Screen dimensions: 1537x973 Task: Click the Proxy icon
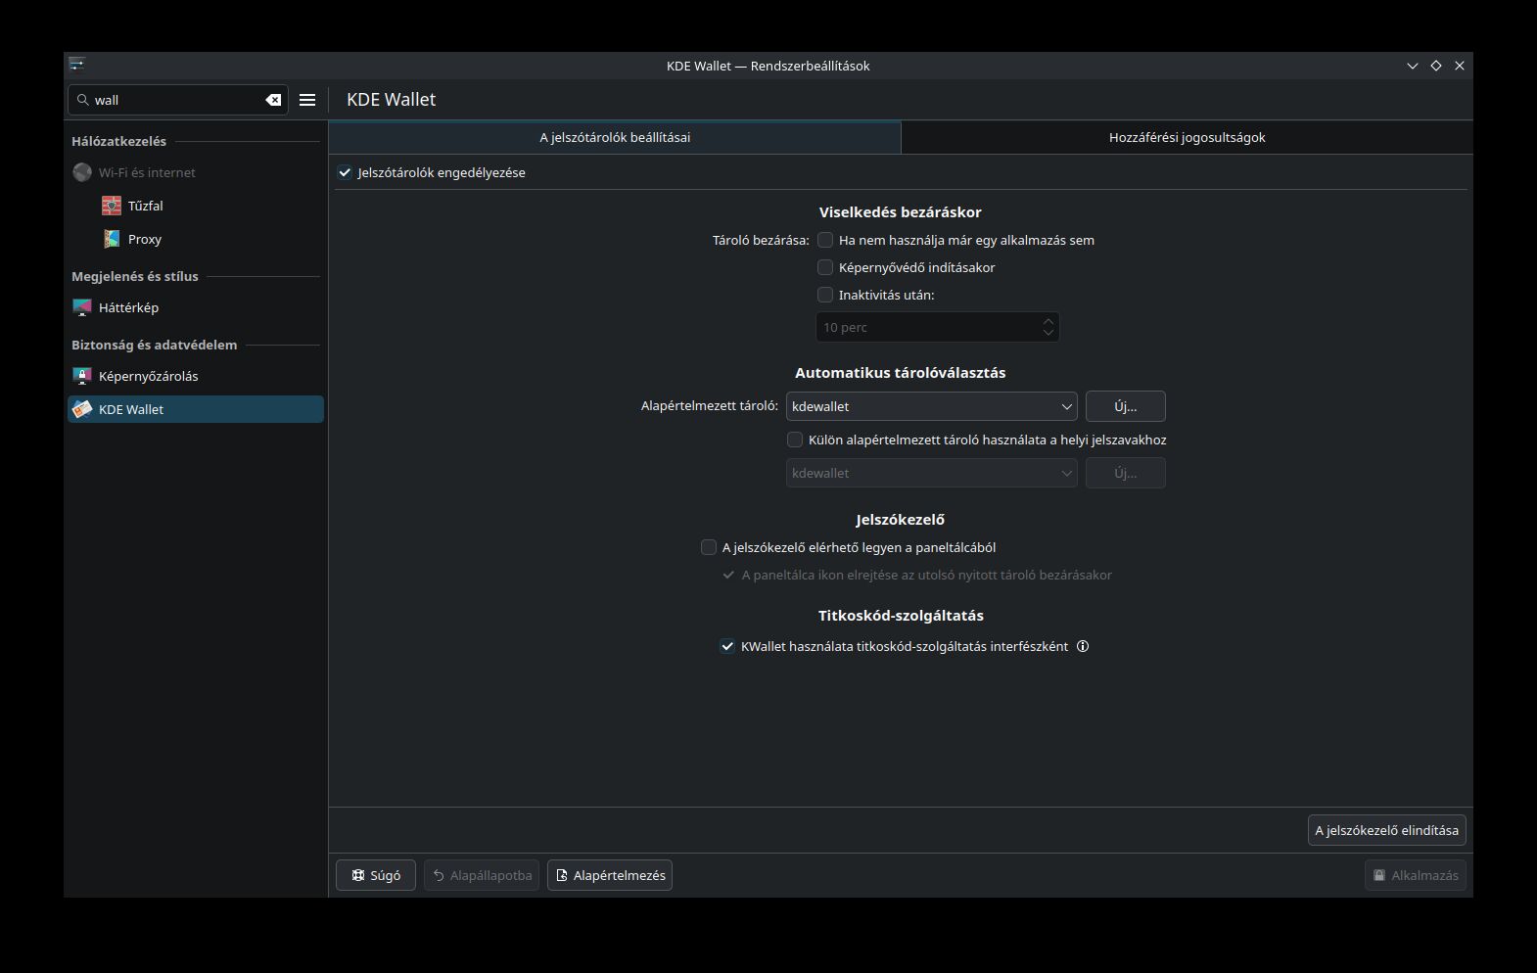(x=112, y=239)
